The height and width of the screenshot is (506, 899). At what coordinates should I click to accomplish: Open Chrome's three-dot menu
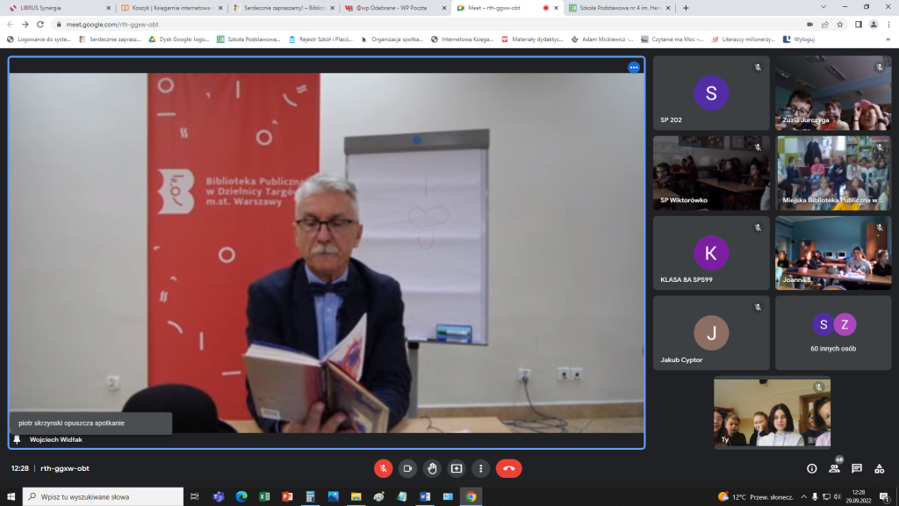tap(888, 25)
